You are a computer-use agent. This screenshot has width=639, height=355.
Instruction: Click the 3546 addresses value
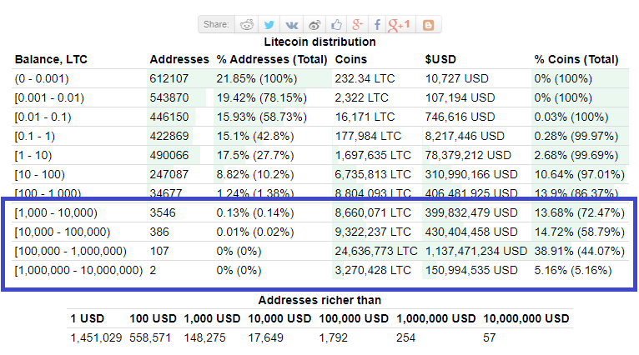click(163, 212)
